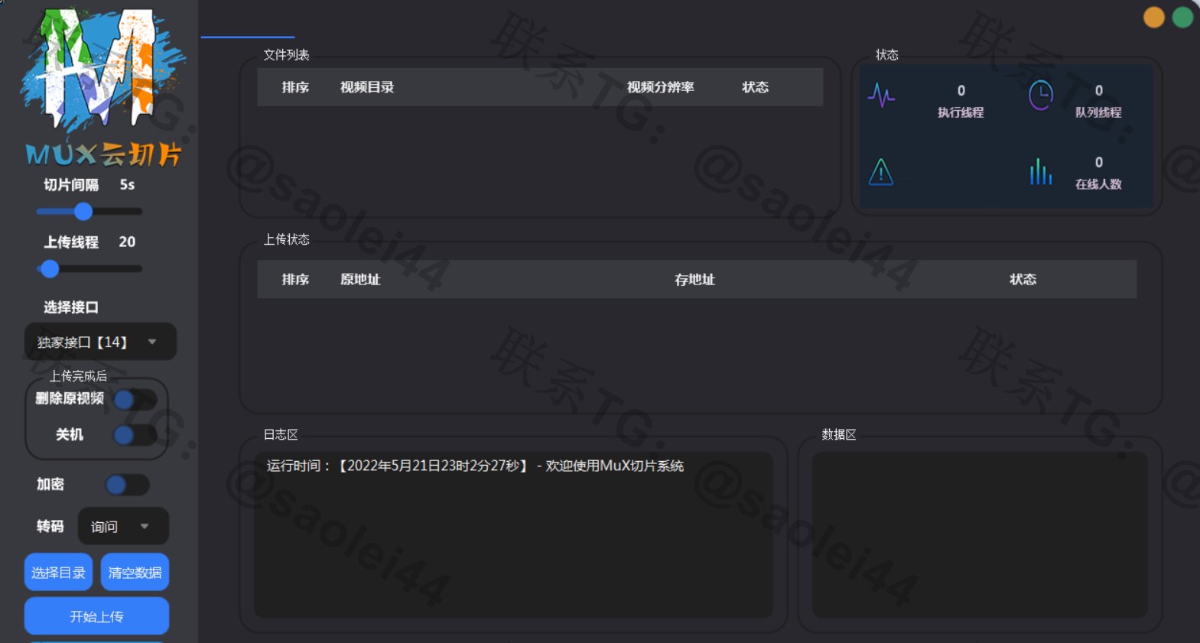This screenshot has height=643, width=1200.
Task: Click the orange circle window button
Action: click(1153, 17)
